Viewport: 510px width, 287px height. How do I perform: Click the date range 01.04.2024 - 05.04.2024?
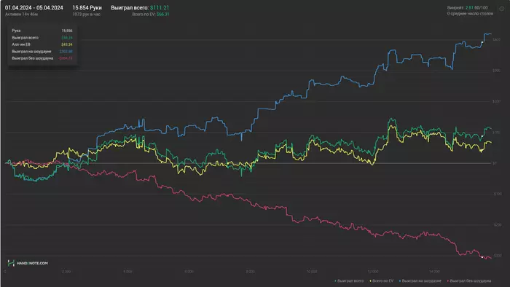[x=34, y=7]
